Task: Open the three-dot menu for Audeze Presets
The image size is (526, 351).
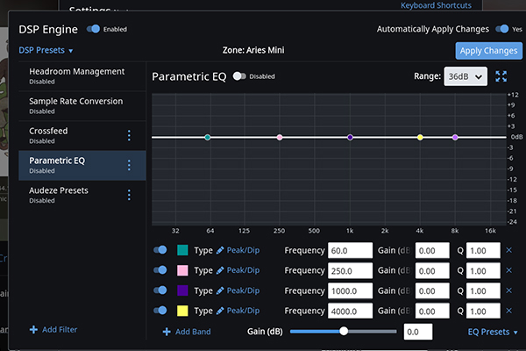Action: (x=129, y=195)
